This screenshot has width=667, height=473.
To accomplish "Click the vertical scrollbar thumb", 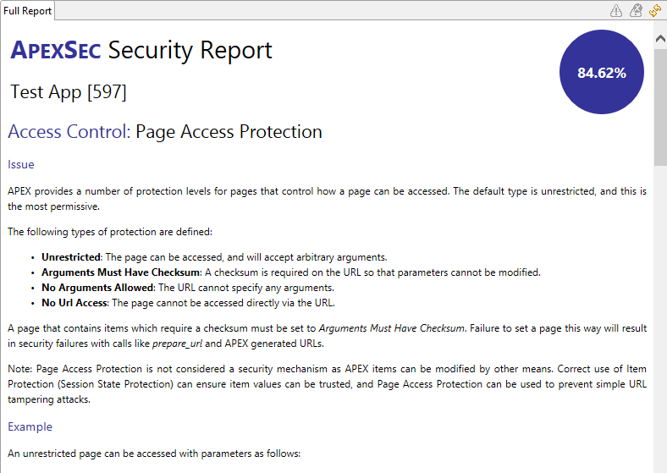I will [660, 106].
